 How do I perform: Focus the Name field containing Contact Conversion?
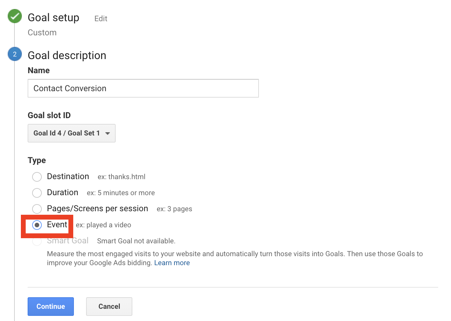click(x=143, y=88)
